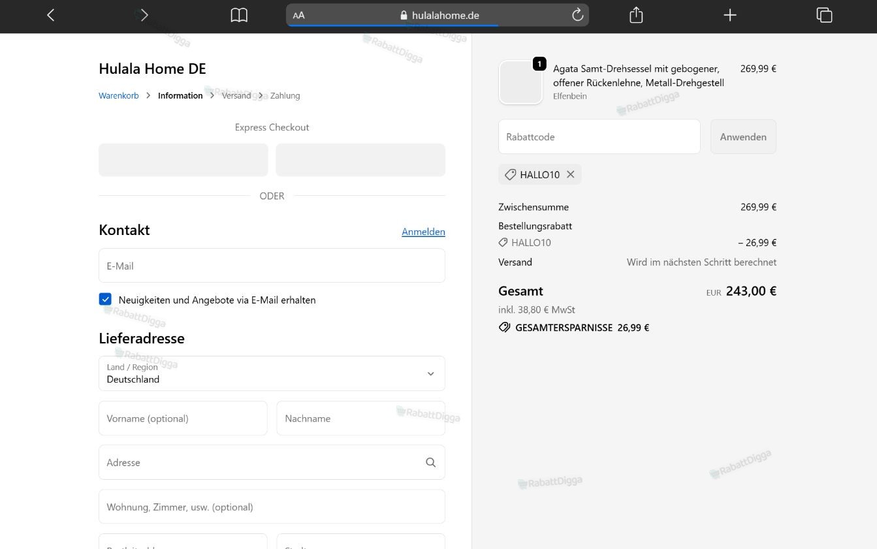Image resolution: width=877 pixels, height=549 pixels.
Task: Tap the hulalahome.de address bar
Action: 438,15
